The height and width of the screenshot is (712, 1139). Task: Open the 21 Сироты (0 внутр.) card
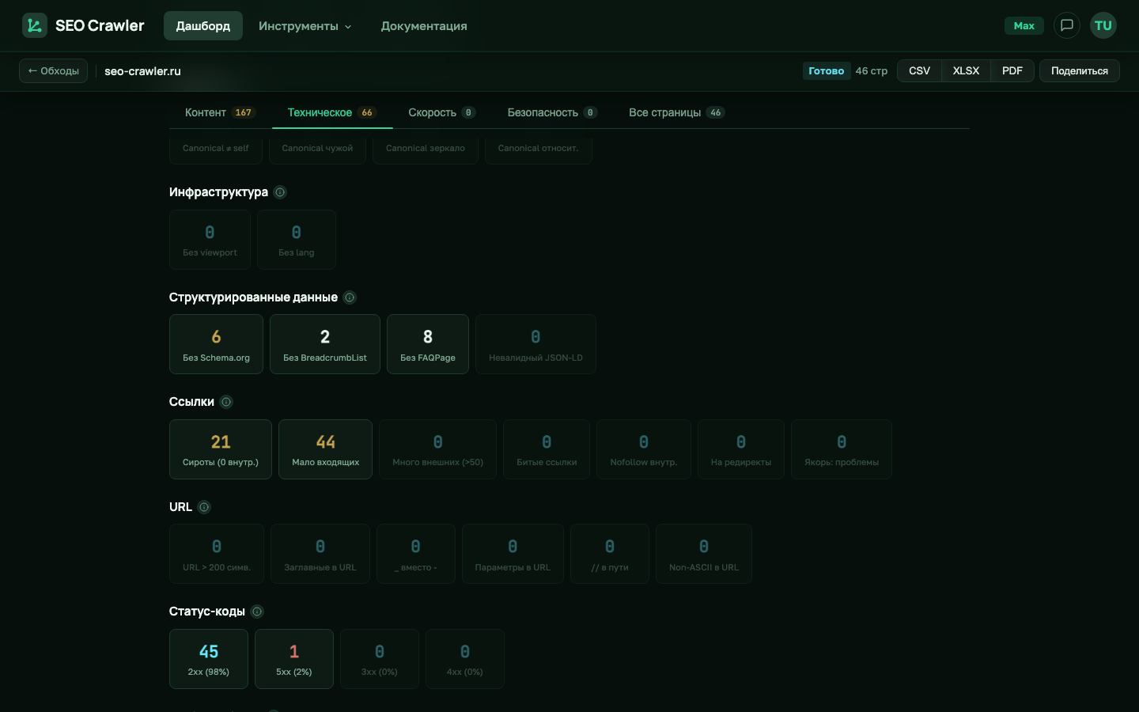click(221, 449)
